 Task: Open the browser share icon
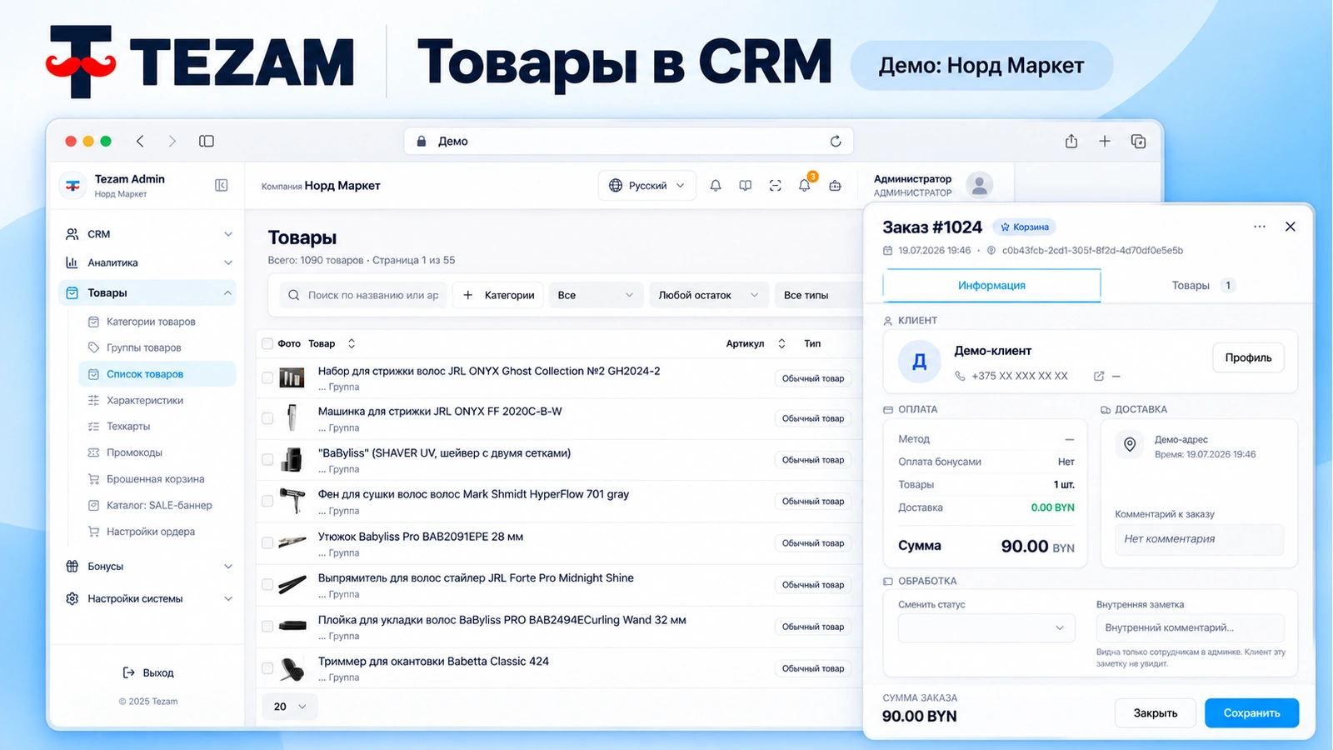[1071, 142]
